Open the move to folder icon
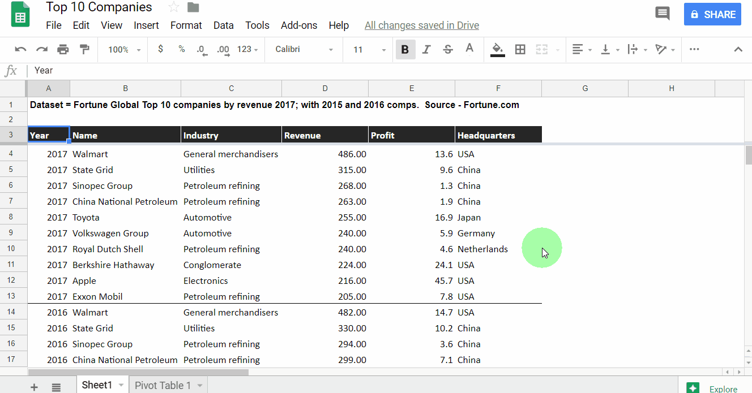This screenshot has width=752, height=393. pos(193,7)
